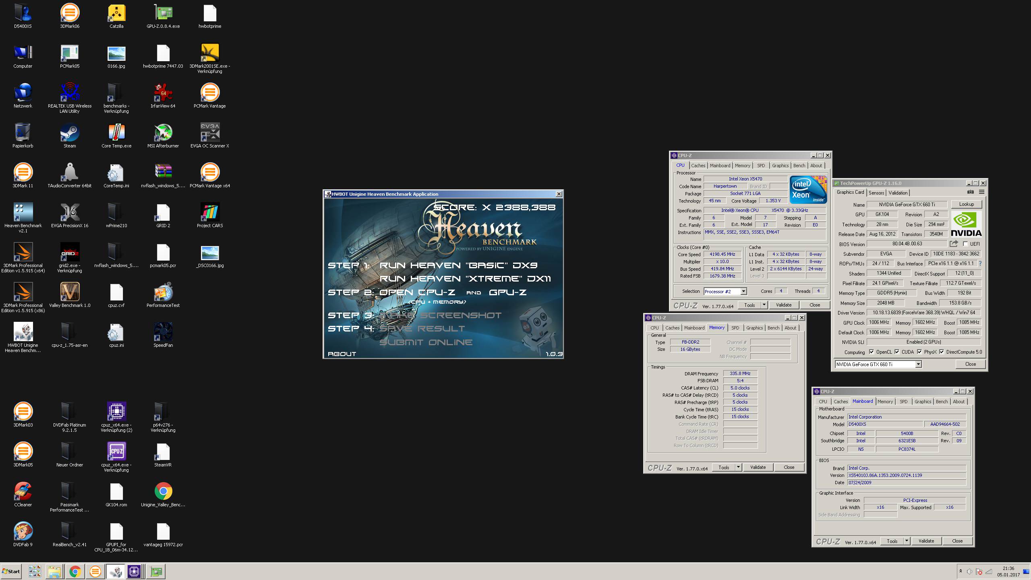Toggle the PhysX checkbox

(x=919, y=352)
